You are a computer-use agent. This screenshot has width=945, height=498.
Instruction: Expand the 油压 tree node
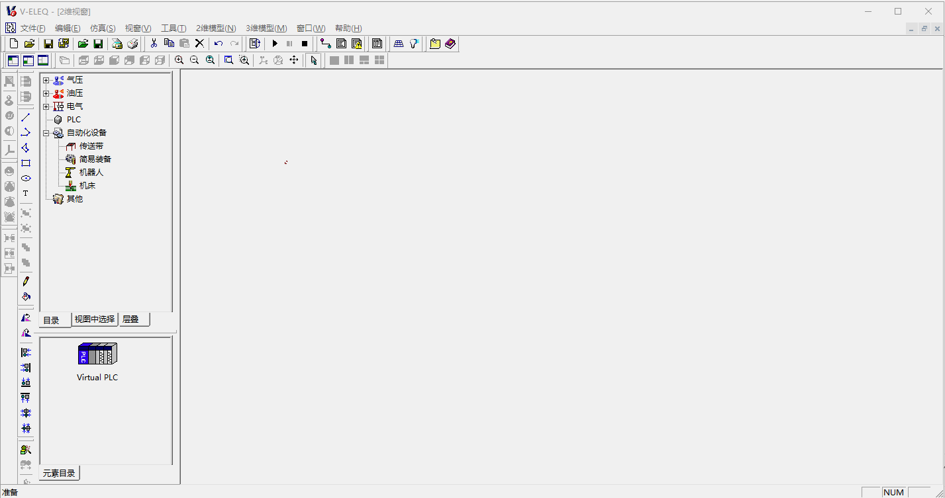coord(46,93)
